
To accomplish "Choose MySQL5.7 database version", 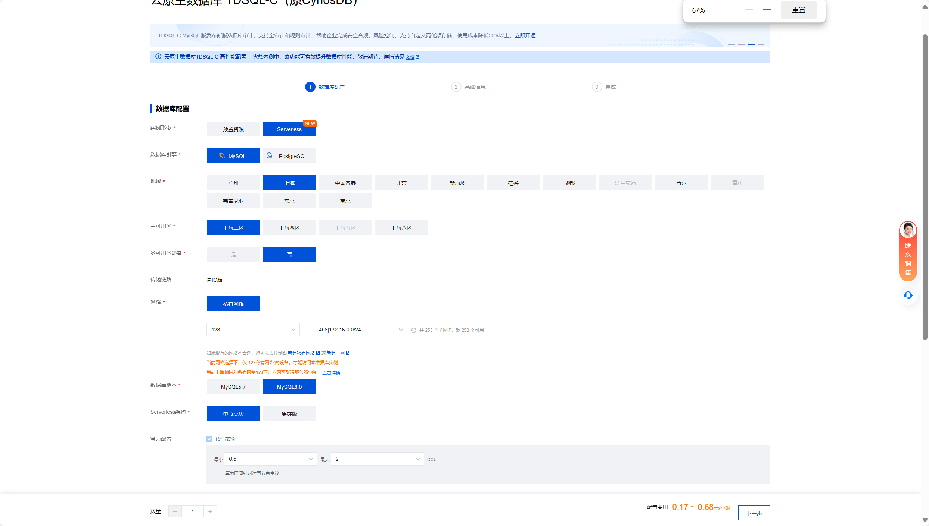I will [233, 387].
